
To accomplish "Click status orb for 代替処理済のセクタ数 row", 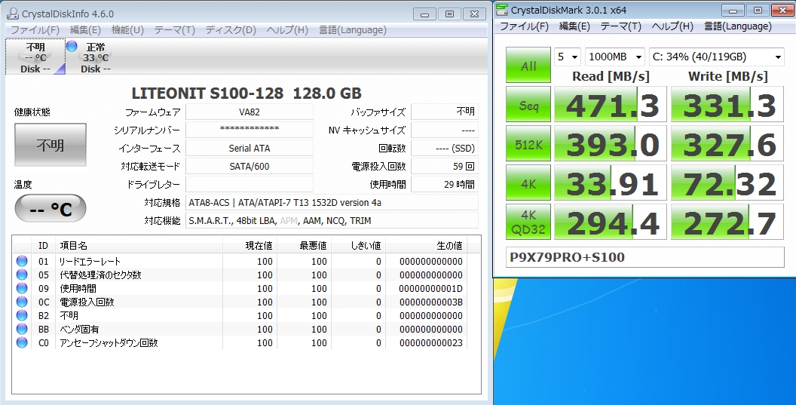I will click(21, 275).
